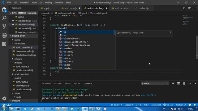This screenshot has width=198, height=111.
Task: Open the Search view in activity bar
Action: pyautogui.click(x=4, y=18)
